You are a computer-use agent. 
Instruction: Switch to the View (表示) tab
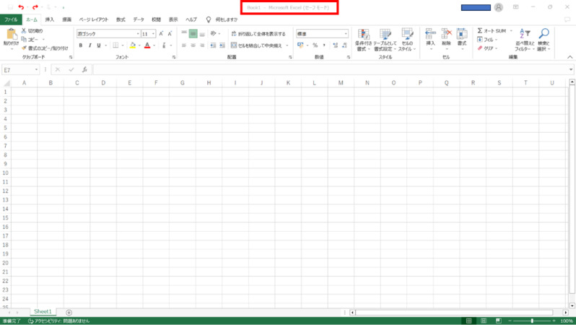tap(173, 19)
